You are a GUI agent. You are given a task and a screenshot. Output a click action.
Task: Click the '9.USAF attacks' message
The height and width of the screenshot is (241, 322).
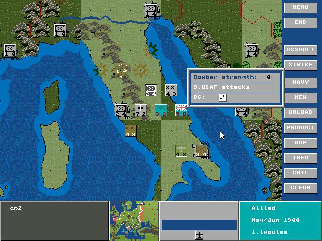point(235,88)
